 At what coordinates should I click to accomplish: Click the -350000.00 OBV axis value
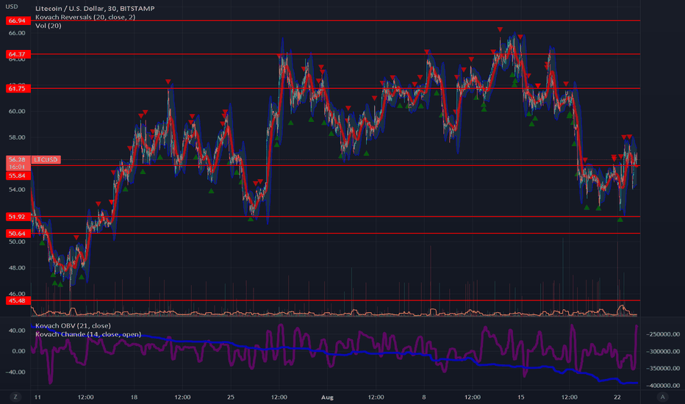pos(663,368)
